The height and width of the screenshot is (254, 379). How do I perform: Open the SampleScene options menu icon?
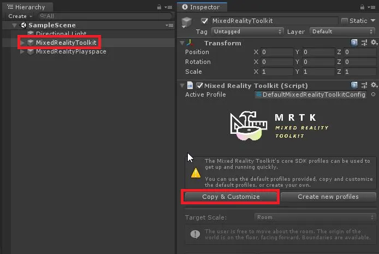(x=169, y=25)
